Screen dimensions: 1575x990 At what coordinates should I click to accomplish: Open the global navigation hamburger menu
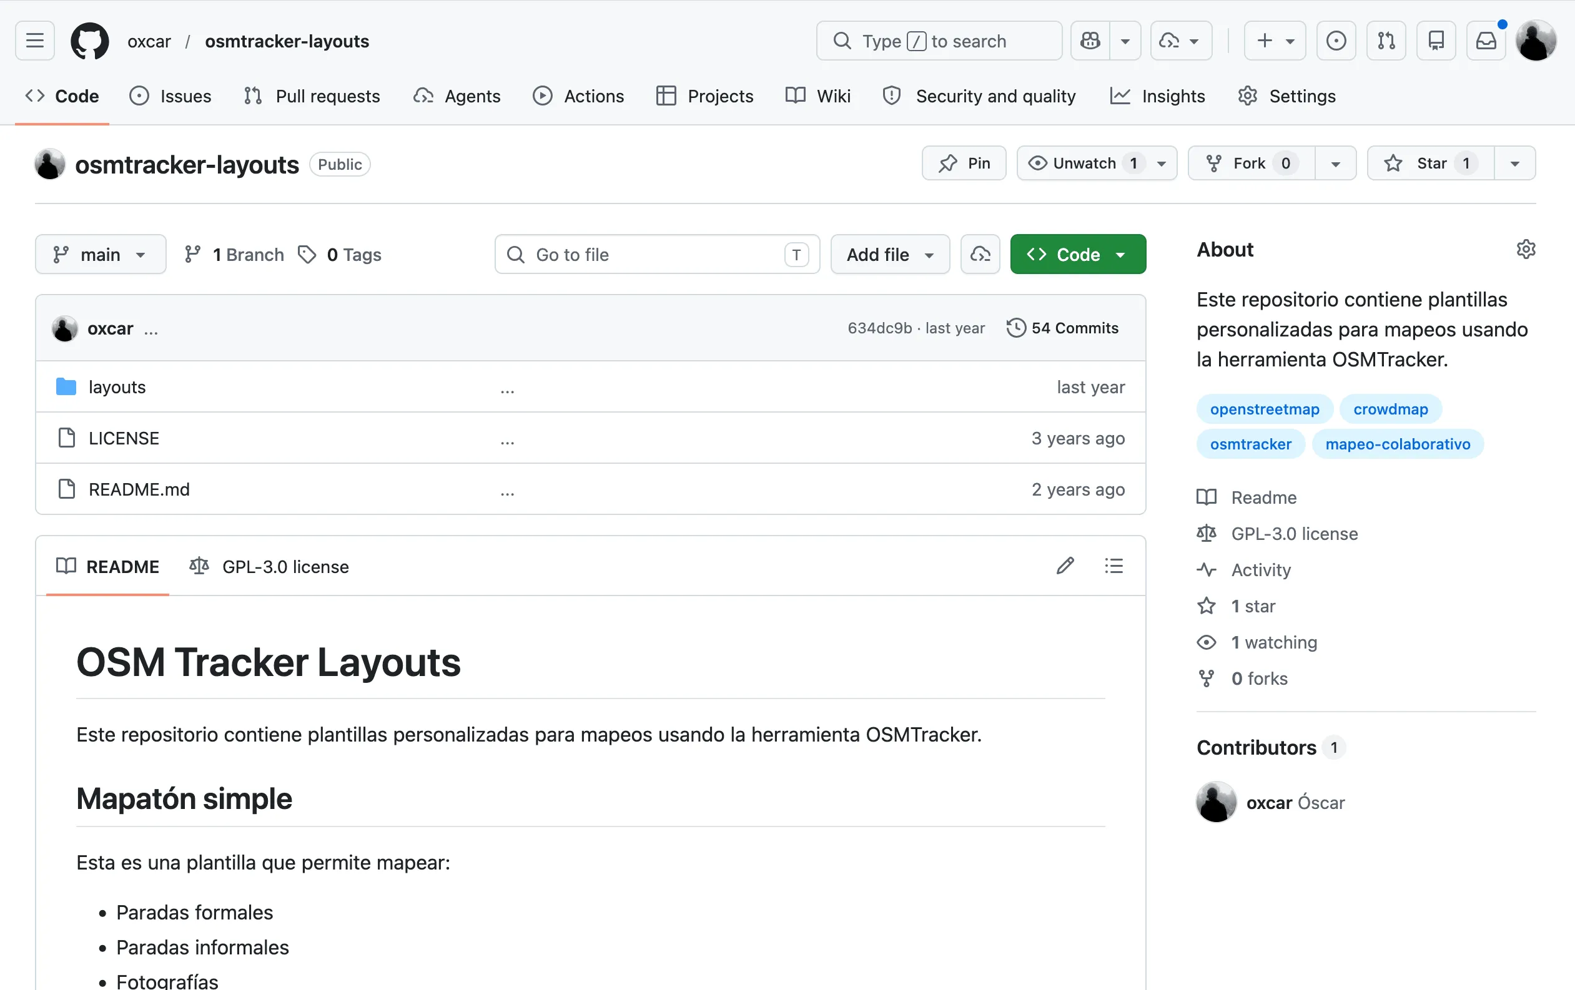(x=35, y=41)
